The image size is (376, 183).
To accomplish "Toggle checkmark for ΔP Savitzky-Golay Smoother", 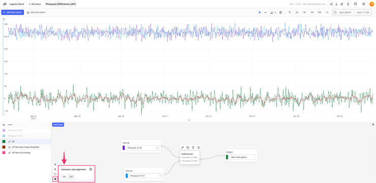I will coord(9,147).
